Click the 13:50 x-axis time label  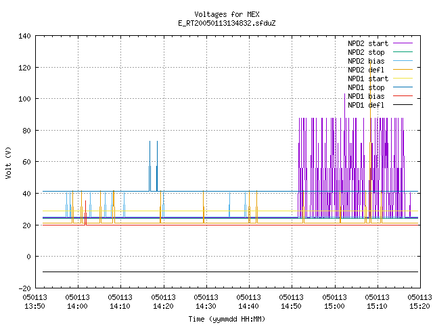[35, 307]
